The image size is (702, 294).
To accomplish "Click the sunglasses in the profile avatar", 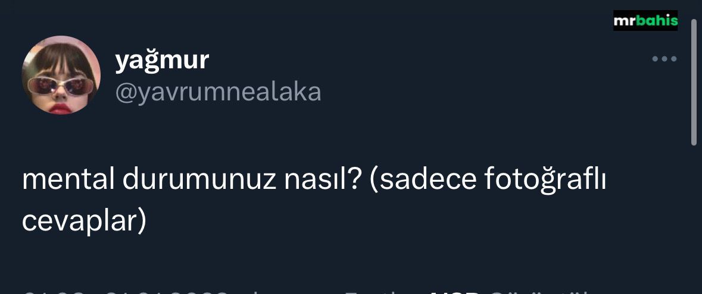I will coord(60,86).
